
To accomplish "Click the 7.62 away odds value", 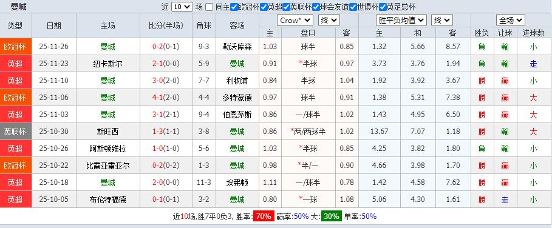I will coord(453,183).
